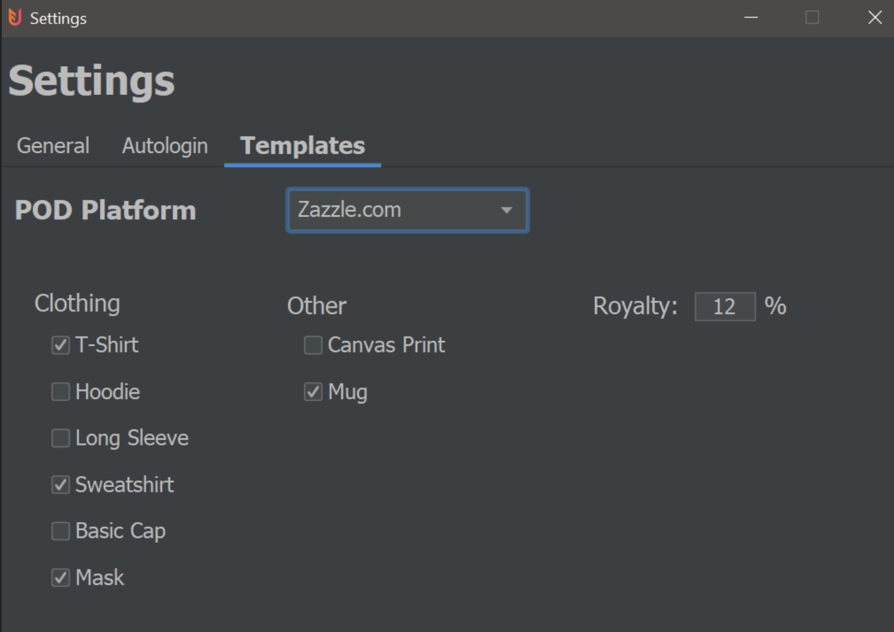Close the Settings window
The width and height of the screenshot is (894, 632).
point(875,18)
